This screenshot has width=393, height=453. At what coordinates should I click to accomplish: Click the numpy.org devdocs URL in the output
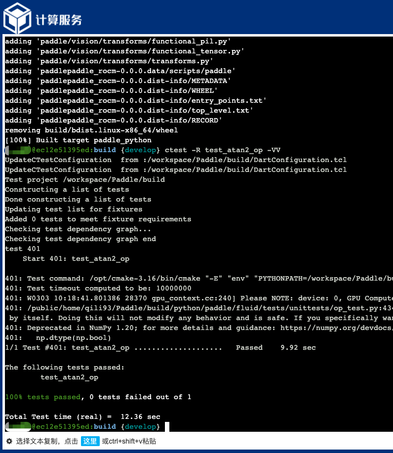click(x=336, y=328)
